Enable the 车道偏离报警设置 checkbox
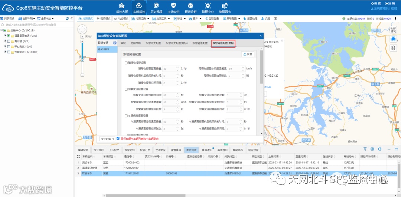The height and width of the screenshot is (197, 401). (126, 116)
